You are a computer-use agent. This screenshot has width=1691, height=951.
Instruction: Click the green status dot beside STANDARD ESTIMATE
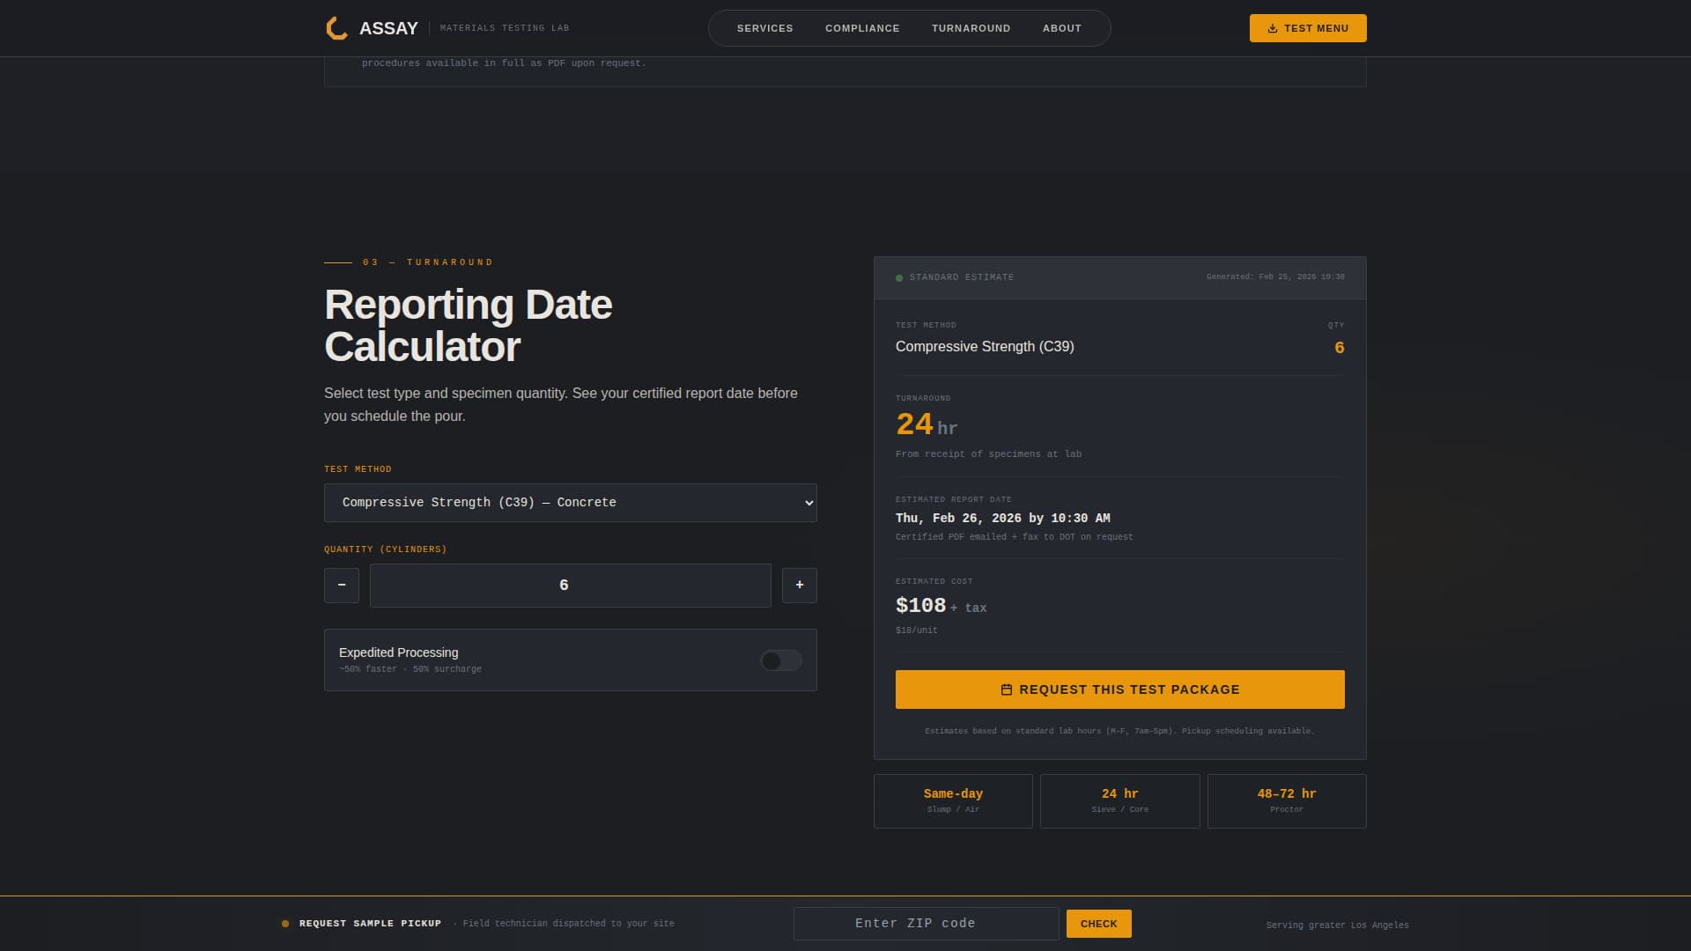(x=897, y=277)
